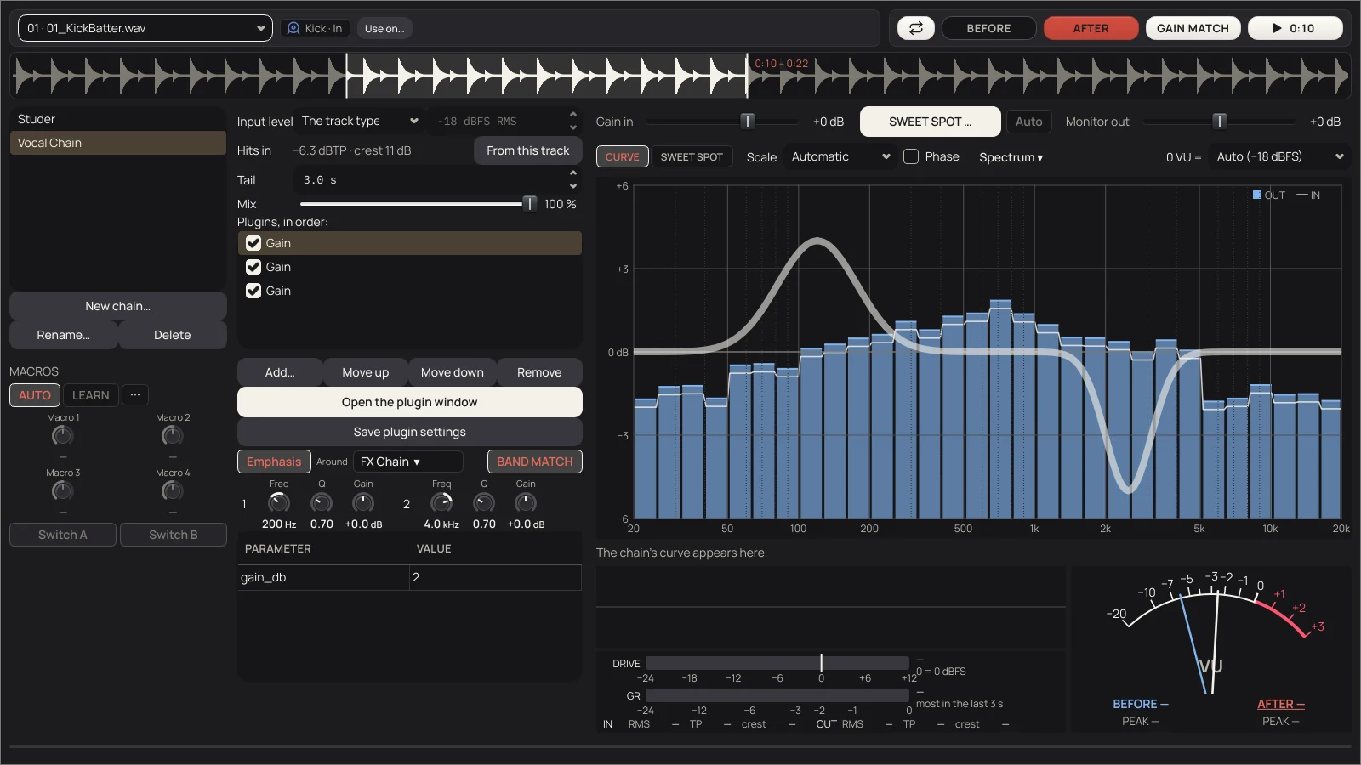Delete the selected chain

[x=173, y=335]
